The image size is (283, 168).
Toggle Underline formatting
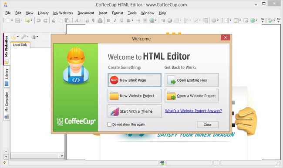click(122, 20)
